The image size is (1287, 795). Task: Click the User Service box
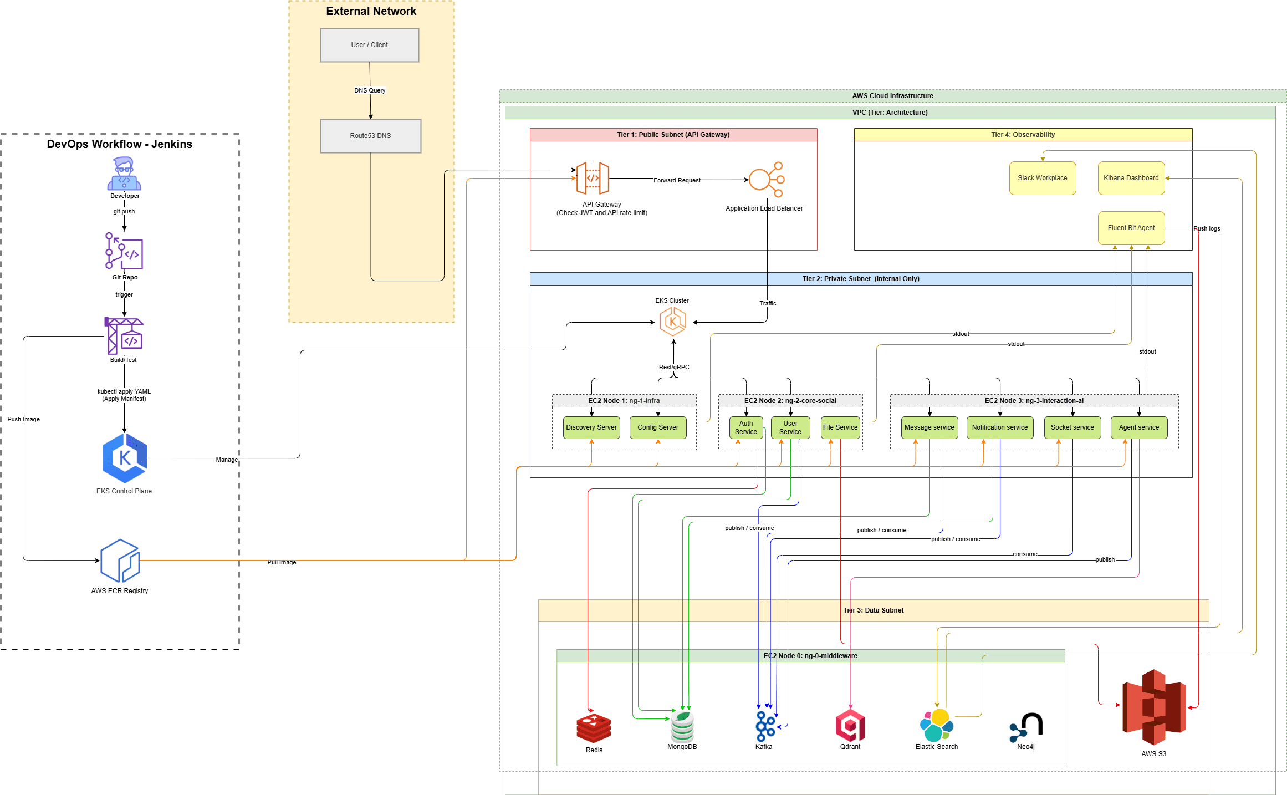(790, 427)
